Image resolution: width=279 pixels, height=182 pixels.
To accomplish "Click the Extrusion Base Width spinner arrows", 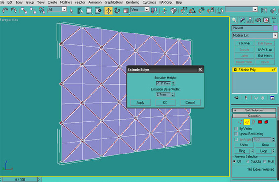I will pyautogui.click(x=173, y=94).
